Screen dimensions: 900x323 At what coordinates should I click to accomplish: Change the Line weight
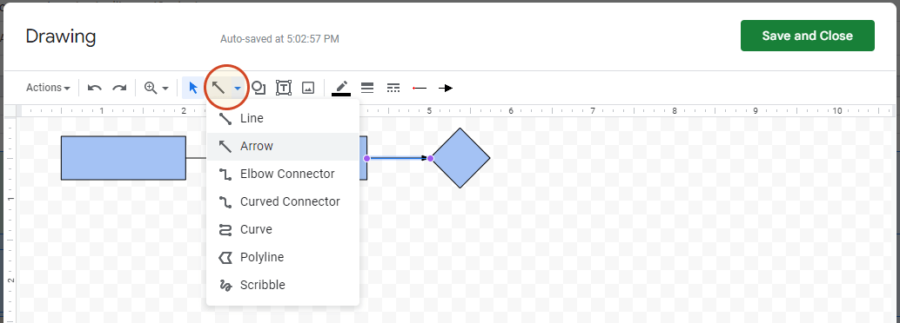367,88
